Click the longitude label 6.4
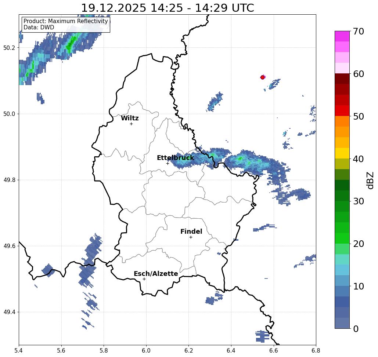This screenshot has height=357, width=378. tap(231, 350)
